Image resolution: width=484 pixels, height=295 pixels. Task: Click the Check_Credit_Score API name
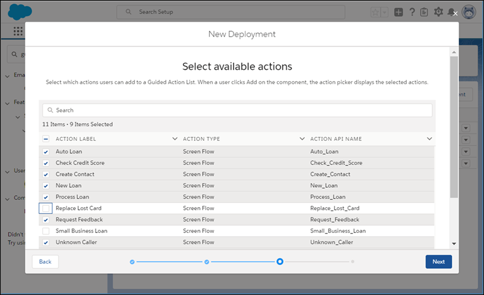[x=337, y=163]
